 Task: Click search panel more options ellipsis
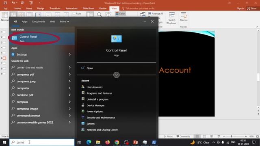coord(144,21)
